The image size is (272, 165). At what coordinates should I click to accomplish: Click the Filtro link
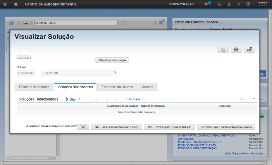point(72,99)
